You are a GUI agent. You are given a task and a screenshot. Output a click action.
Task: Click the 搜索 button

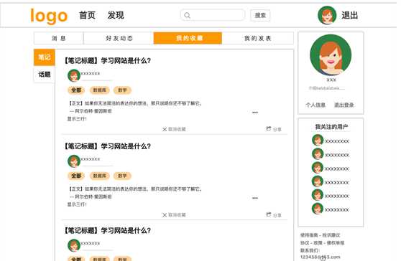260,15
